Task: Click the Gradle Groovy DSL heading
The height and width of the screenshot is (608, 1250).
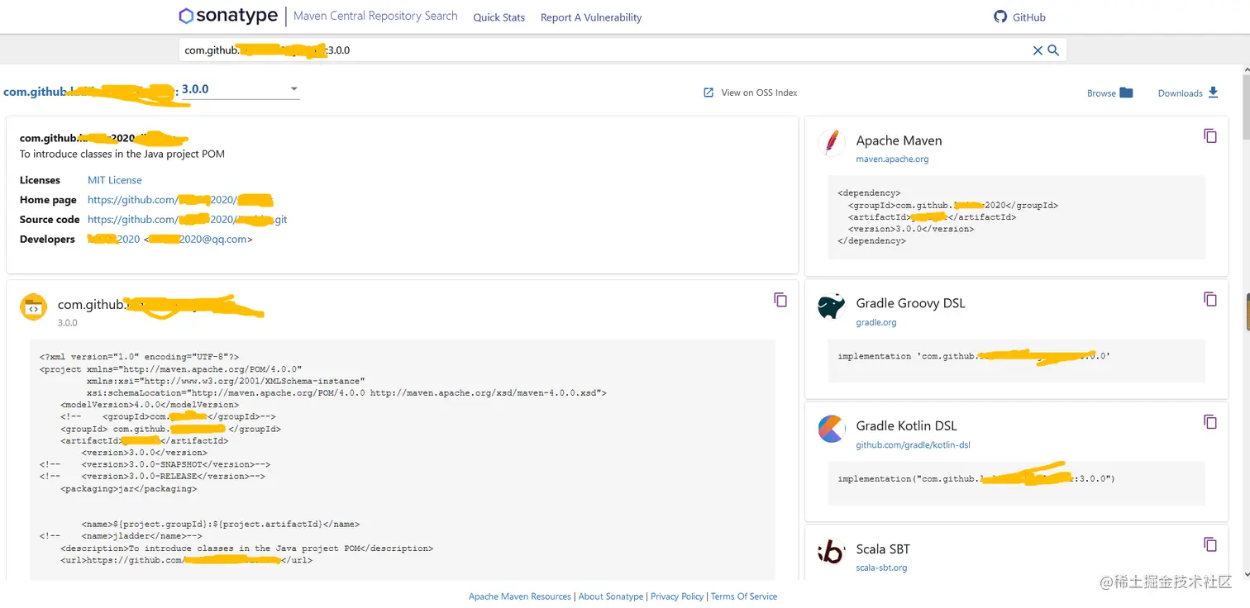Action: coord(910,303)
